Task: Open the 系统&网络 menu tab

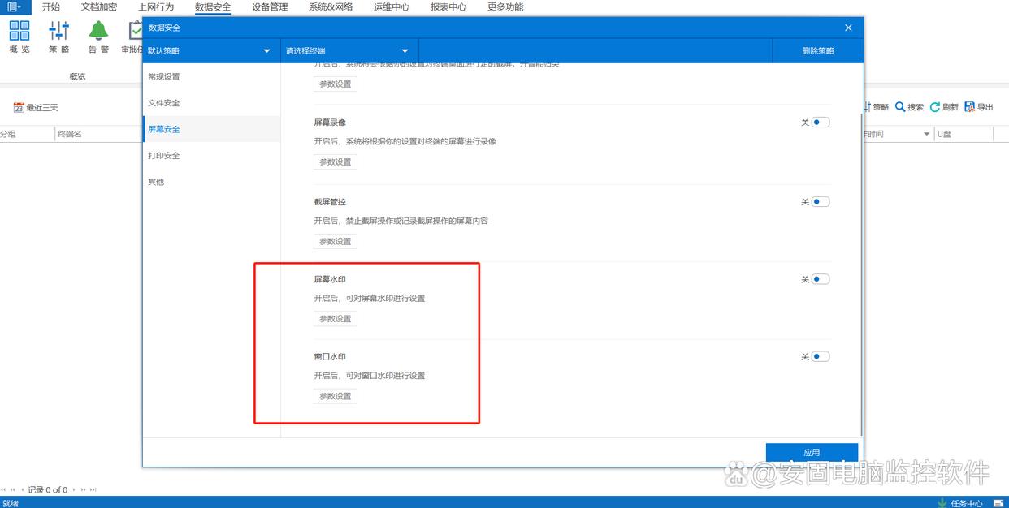Action: [331, 6]
